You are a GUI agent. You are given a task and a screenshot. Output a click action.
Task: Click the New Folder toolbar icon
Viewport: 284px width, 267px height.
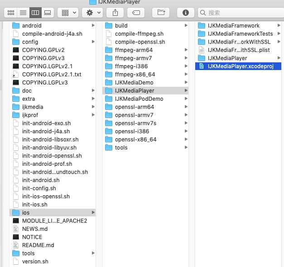[161, 13]
